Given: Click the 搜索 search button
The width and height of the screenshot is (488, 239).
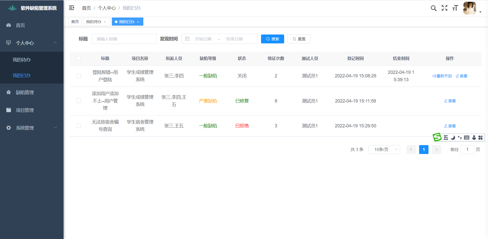Looking at the screenshot, I should pyautogui.click(x=272, y=39).
